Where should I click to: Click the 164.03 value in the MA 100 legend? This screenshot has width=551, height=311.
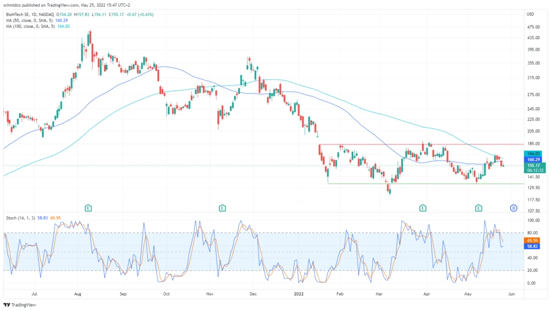pos(63,26)
